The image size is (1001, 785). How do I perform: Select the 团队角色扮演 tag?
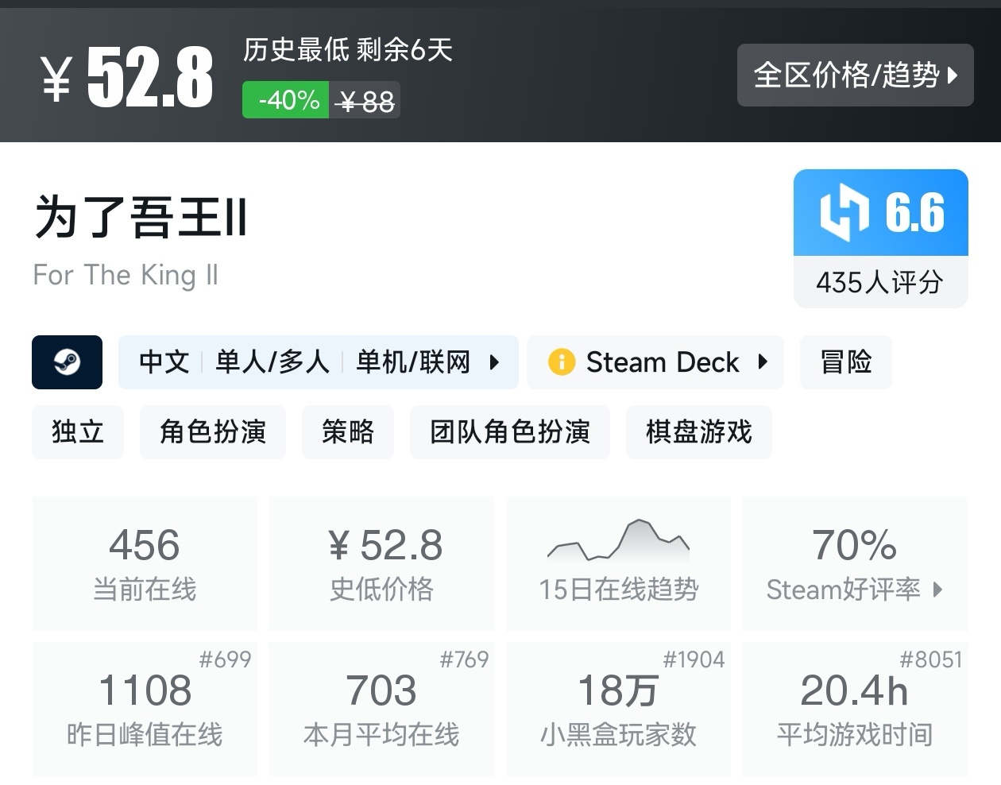509,432
